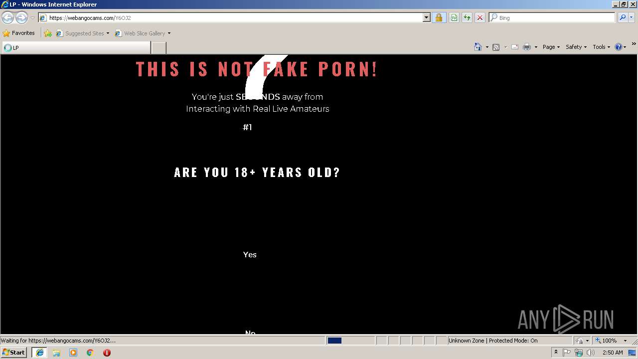Click the Home icon in command bar

tap(478, 47)
